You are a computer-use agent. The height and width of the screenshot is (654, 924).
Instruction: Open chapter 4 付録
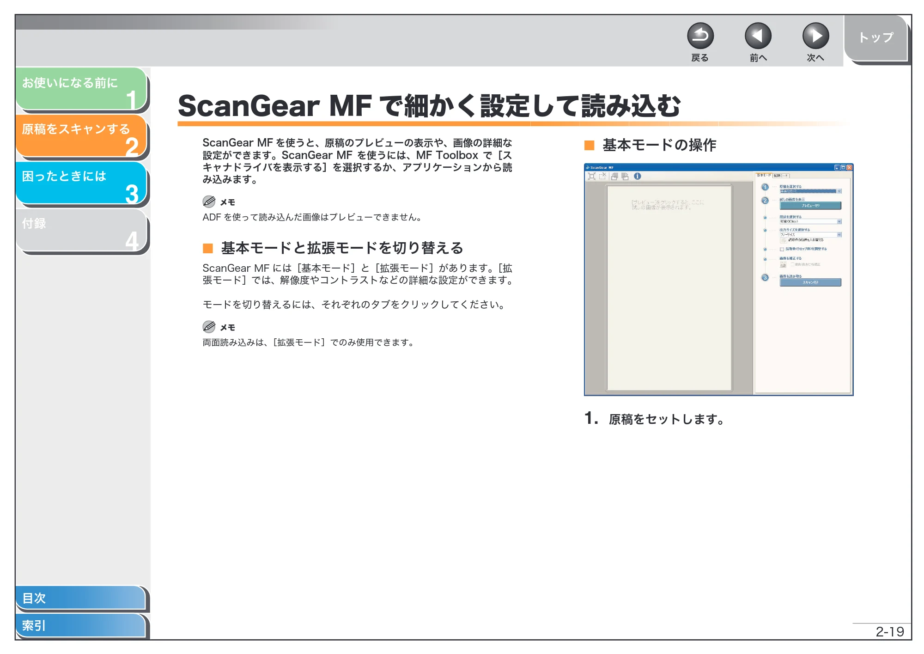coord(81,230)
